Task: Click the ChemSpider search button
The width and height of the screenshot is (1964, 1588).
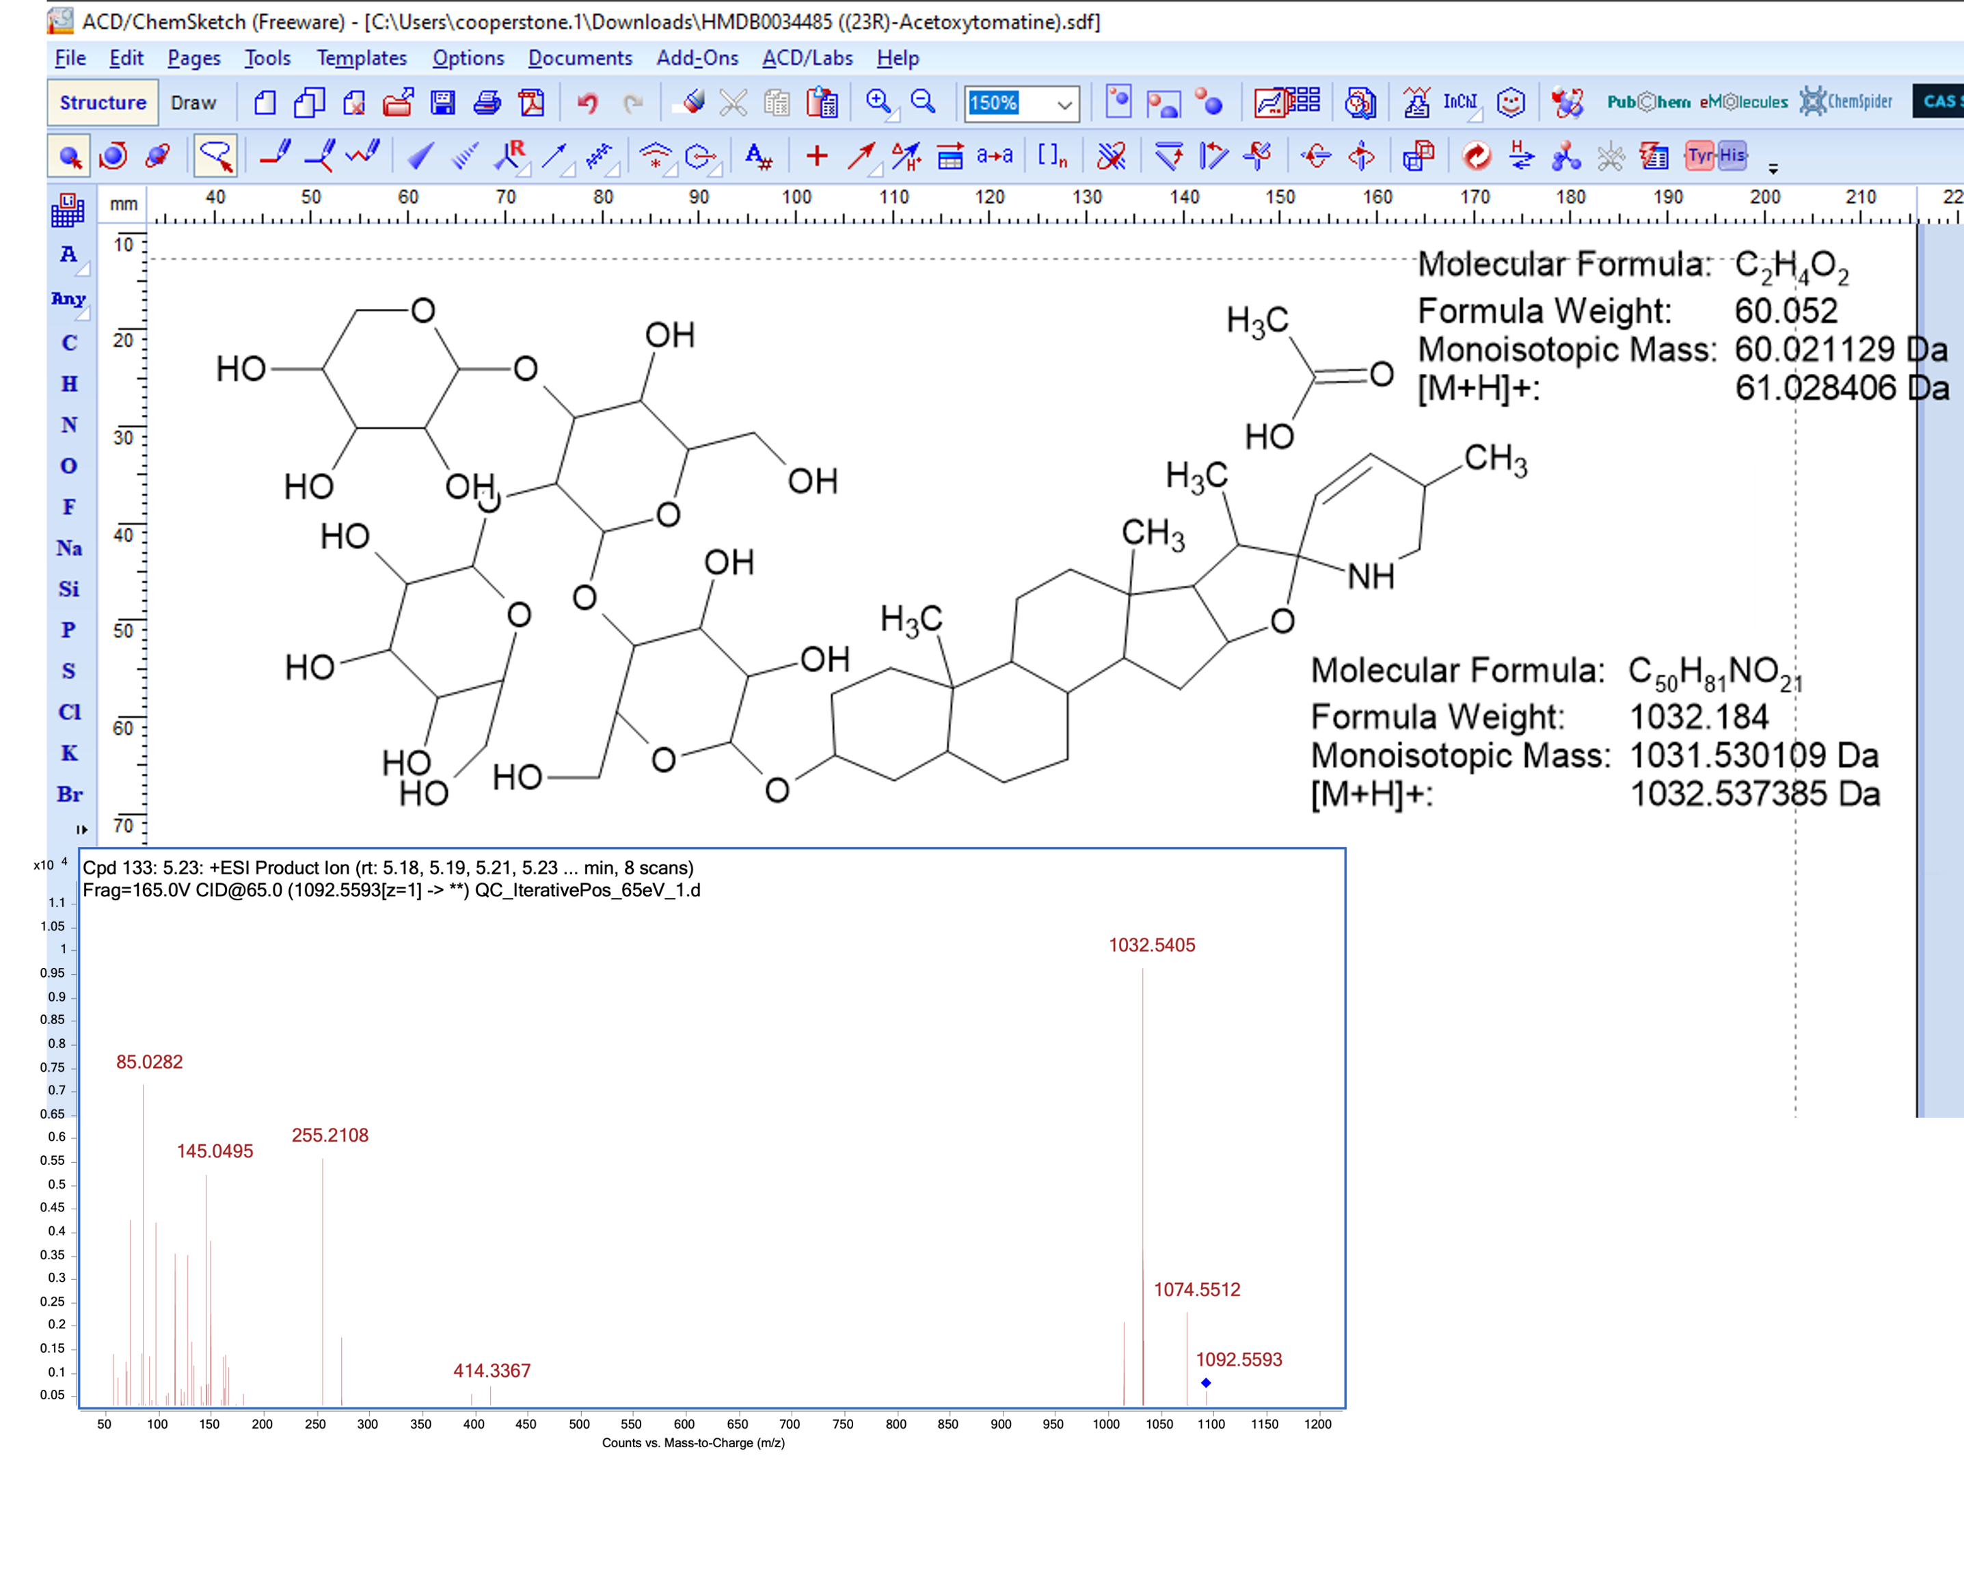Action: pos(1846,103)
